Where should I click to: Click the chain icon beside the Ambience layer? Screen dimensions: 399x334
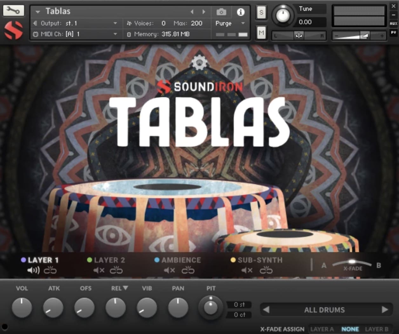[188, 270]
